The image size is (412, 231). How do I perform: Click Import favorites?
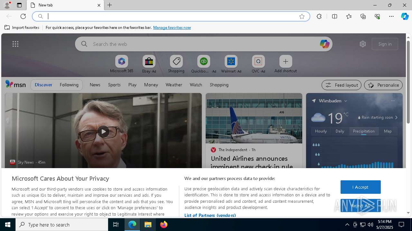pyautogui.click(x=22, y=28)
